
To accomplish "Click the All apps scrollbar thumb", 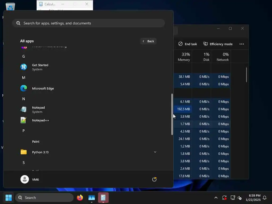I will 172,114.
